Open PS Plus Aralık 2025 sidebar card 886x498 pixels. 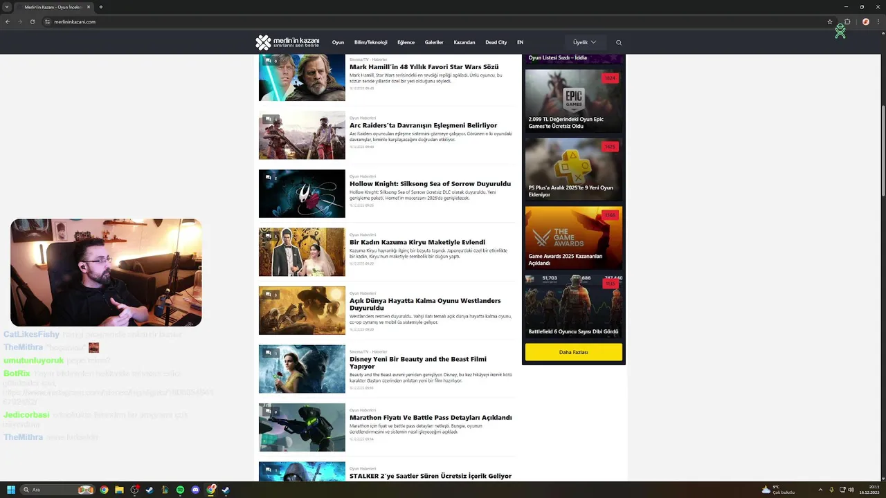point(574,169)
